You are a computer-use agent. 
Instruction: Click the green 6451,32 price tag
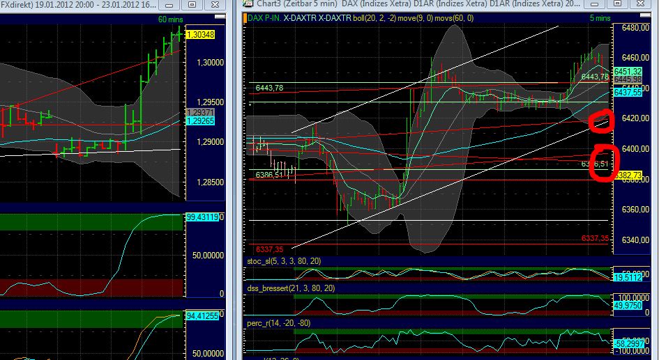coord(628,71)
